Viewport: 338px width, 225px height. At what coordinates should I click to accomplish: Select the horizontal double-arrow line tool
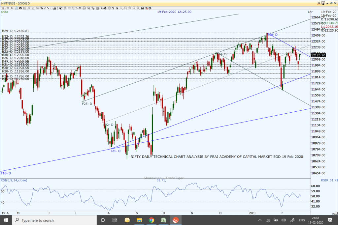[51, 8]
